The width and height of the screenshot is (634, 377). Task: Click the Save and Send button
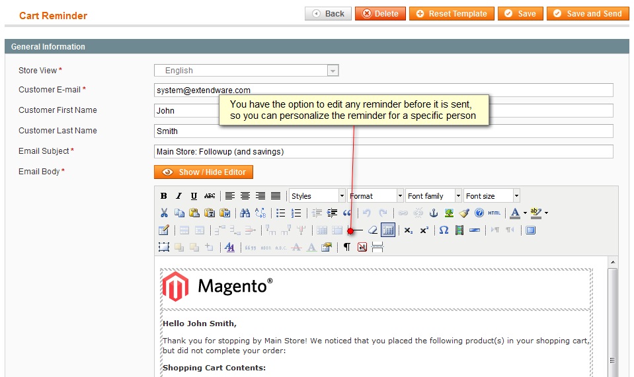pyautogui.click(x=588, y=14)
